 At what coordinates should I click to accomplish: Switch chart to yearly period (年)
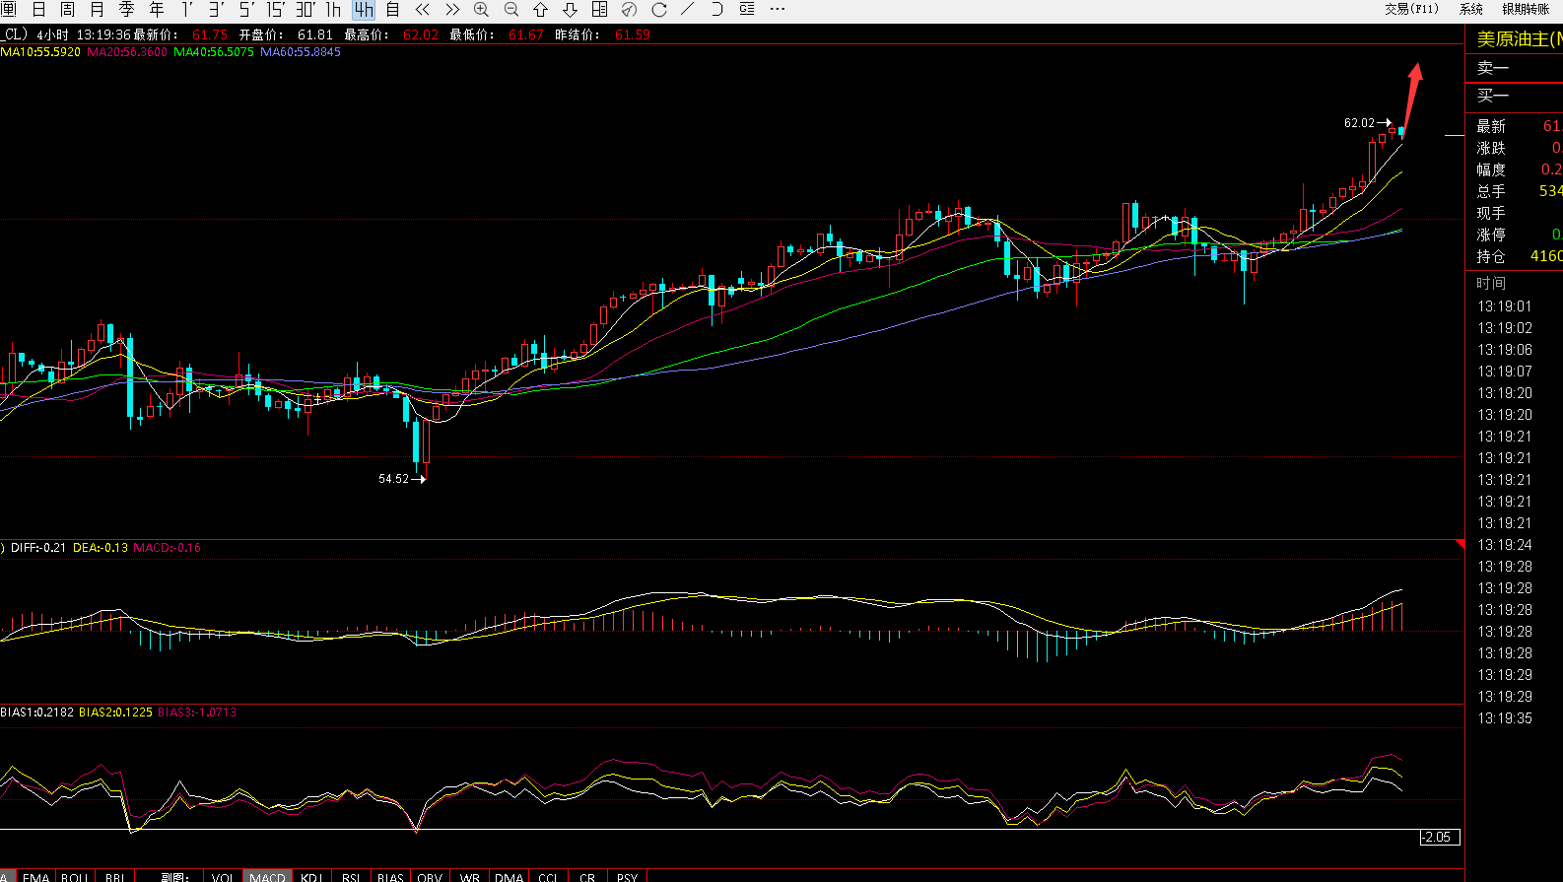pos(156,9)
